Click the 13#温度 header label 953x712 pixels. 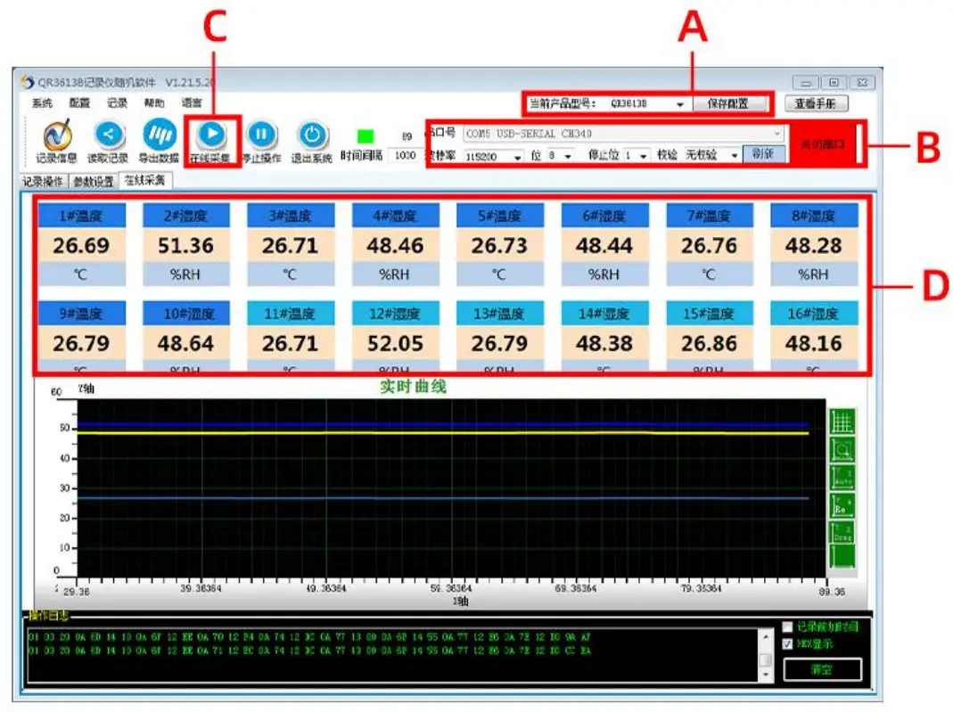[499, 314]
